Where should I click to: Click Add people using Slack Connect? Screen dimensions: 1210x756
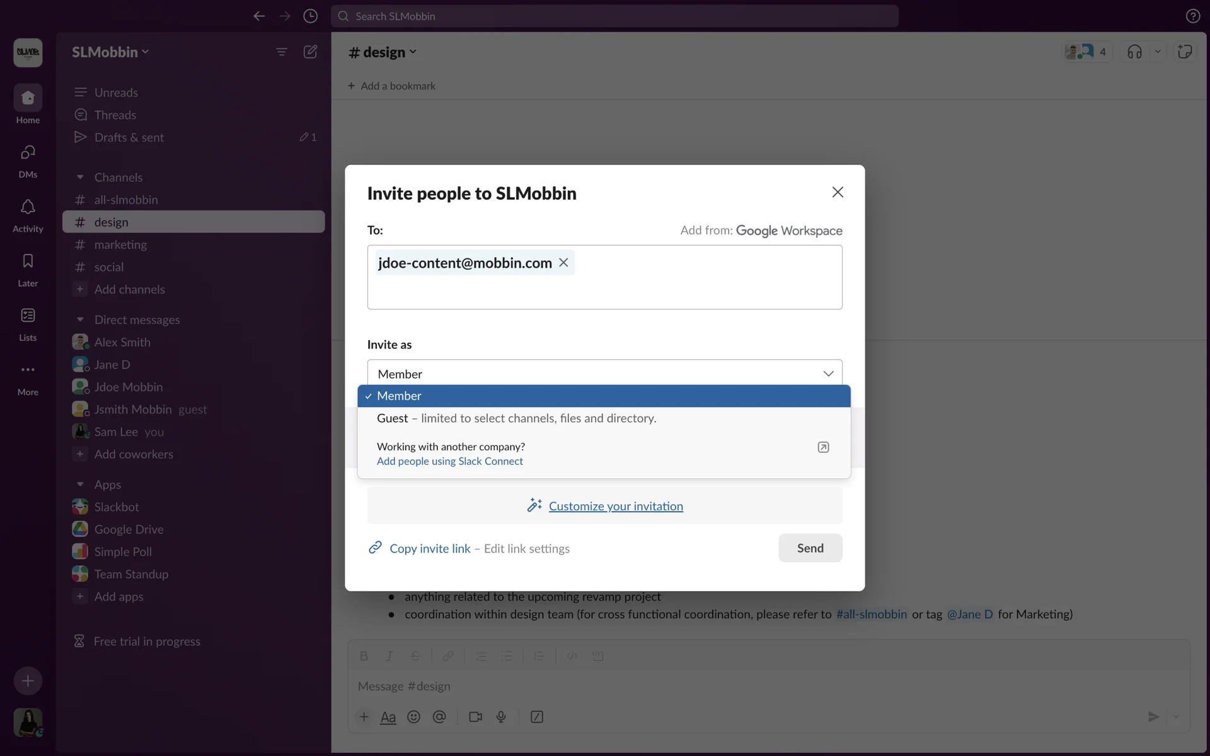point(449,461)
